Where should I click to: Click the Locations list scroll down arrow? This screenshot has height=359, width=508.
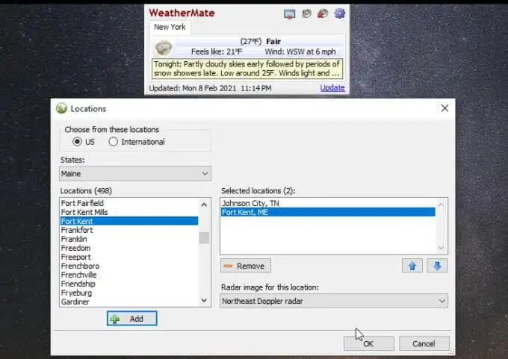[204, 300]
